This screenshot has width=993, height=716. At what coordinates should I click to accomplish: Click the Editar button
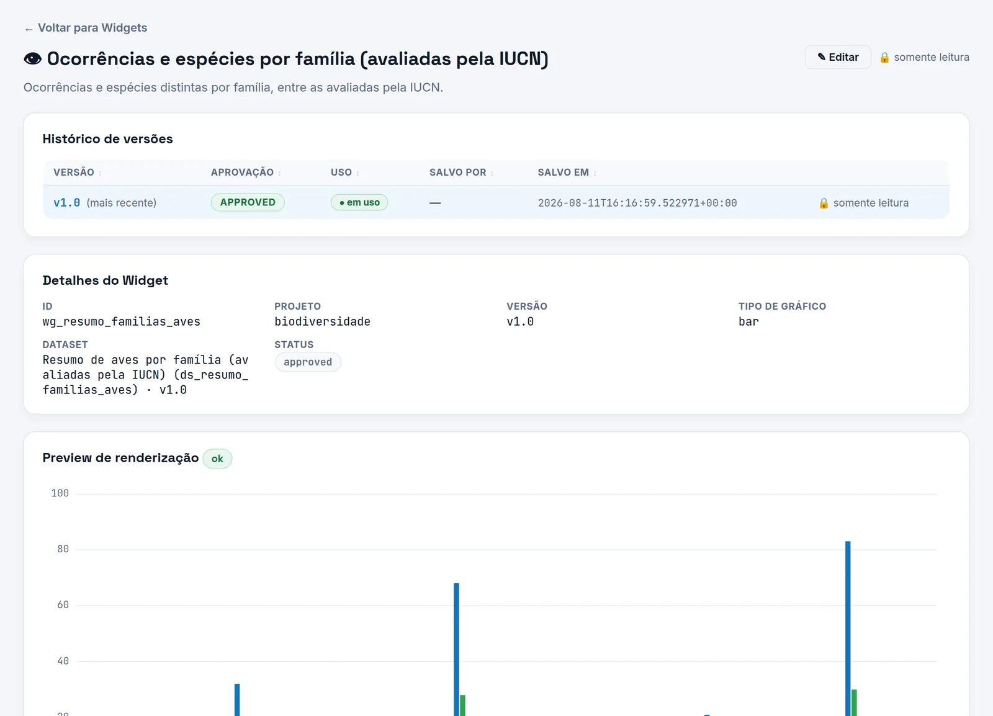coord(838,57)
